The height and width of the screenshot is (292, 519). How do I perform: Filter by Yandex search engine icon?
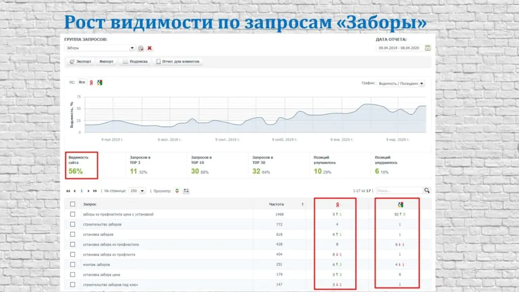point(91,83)
